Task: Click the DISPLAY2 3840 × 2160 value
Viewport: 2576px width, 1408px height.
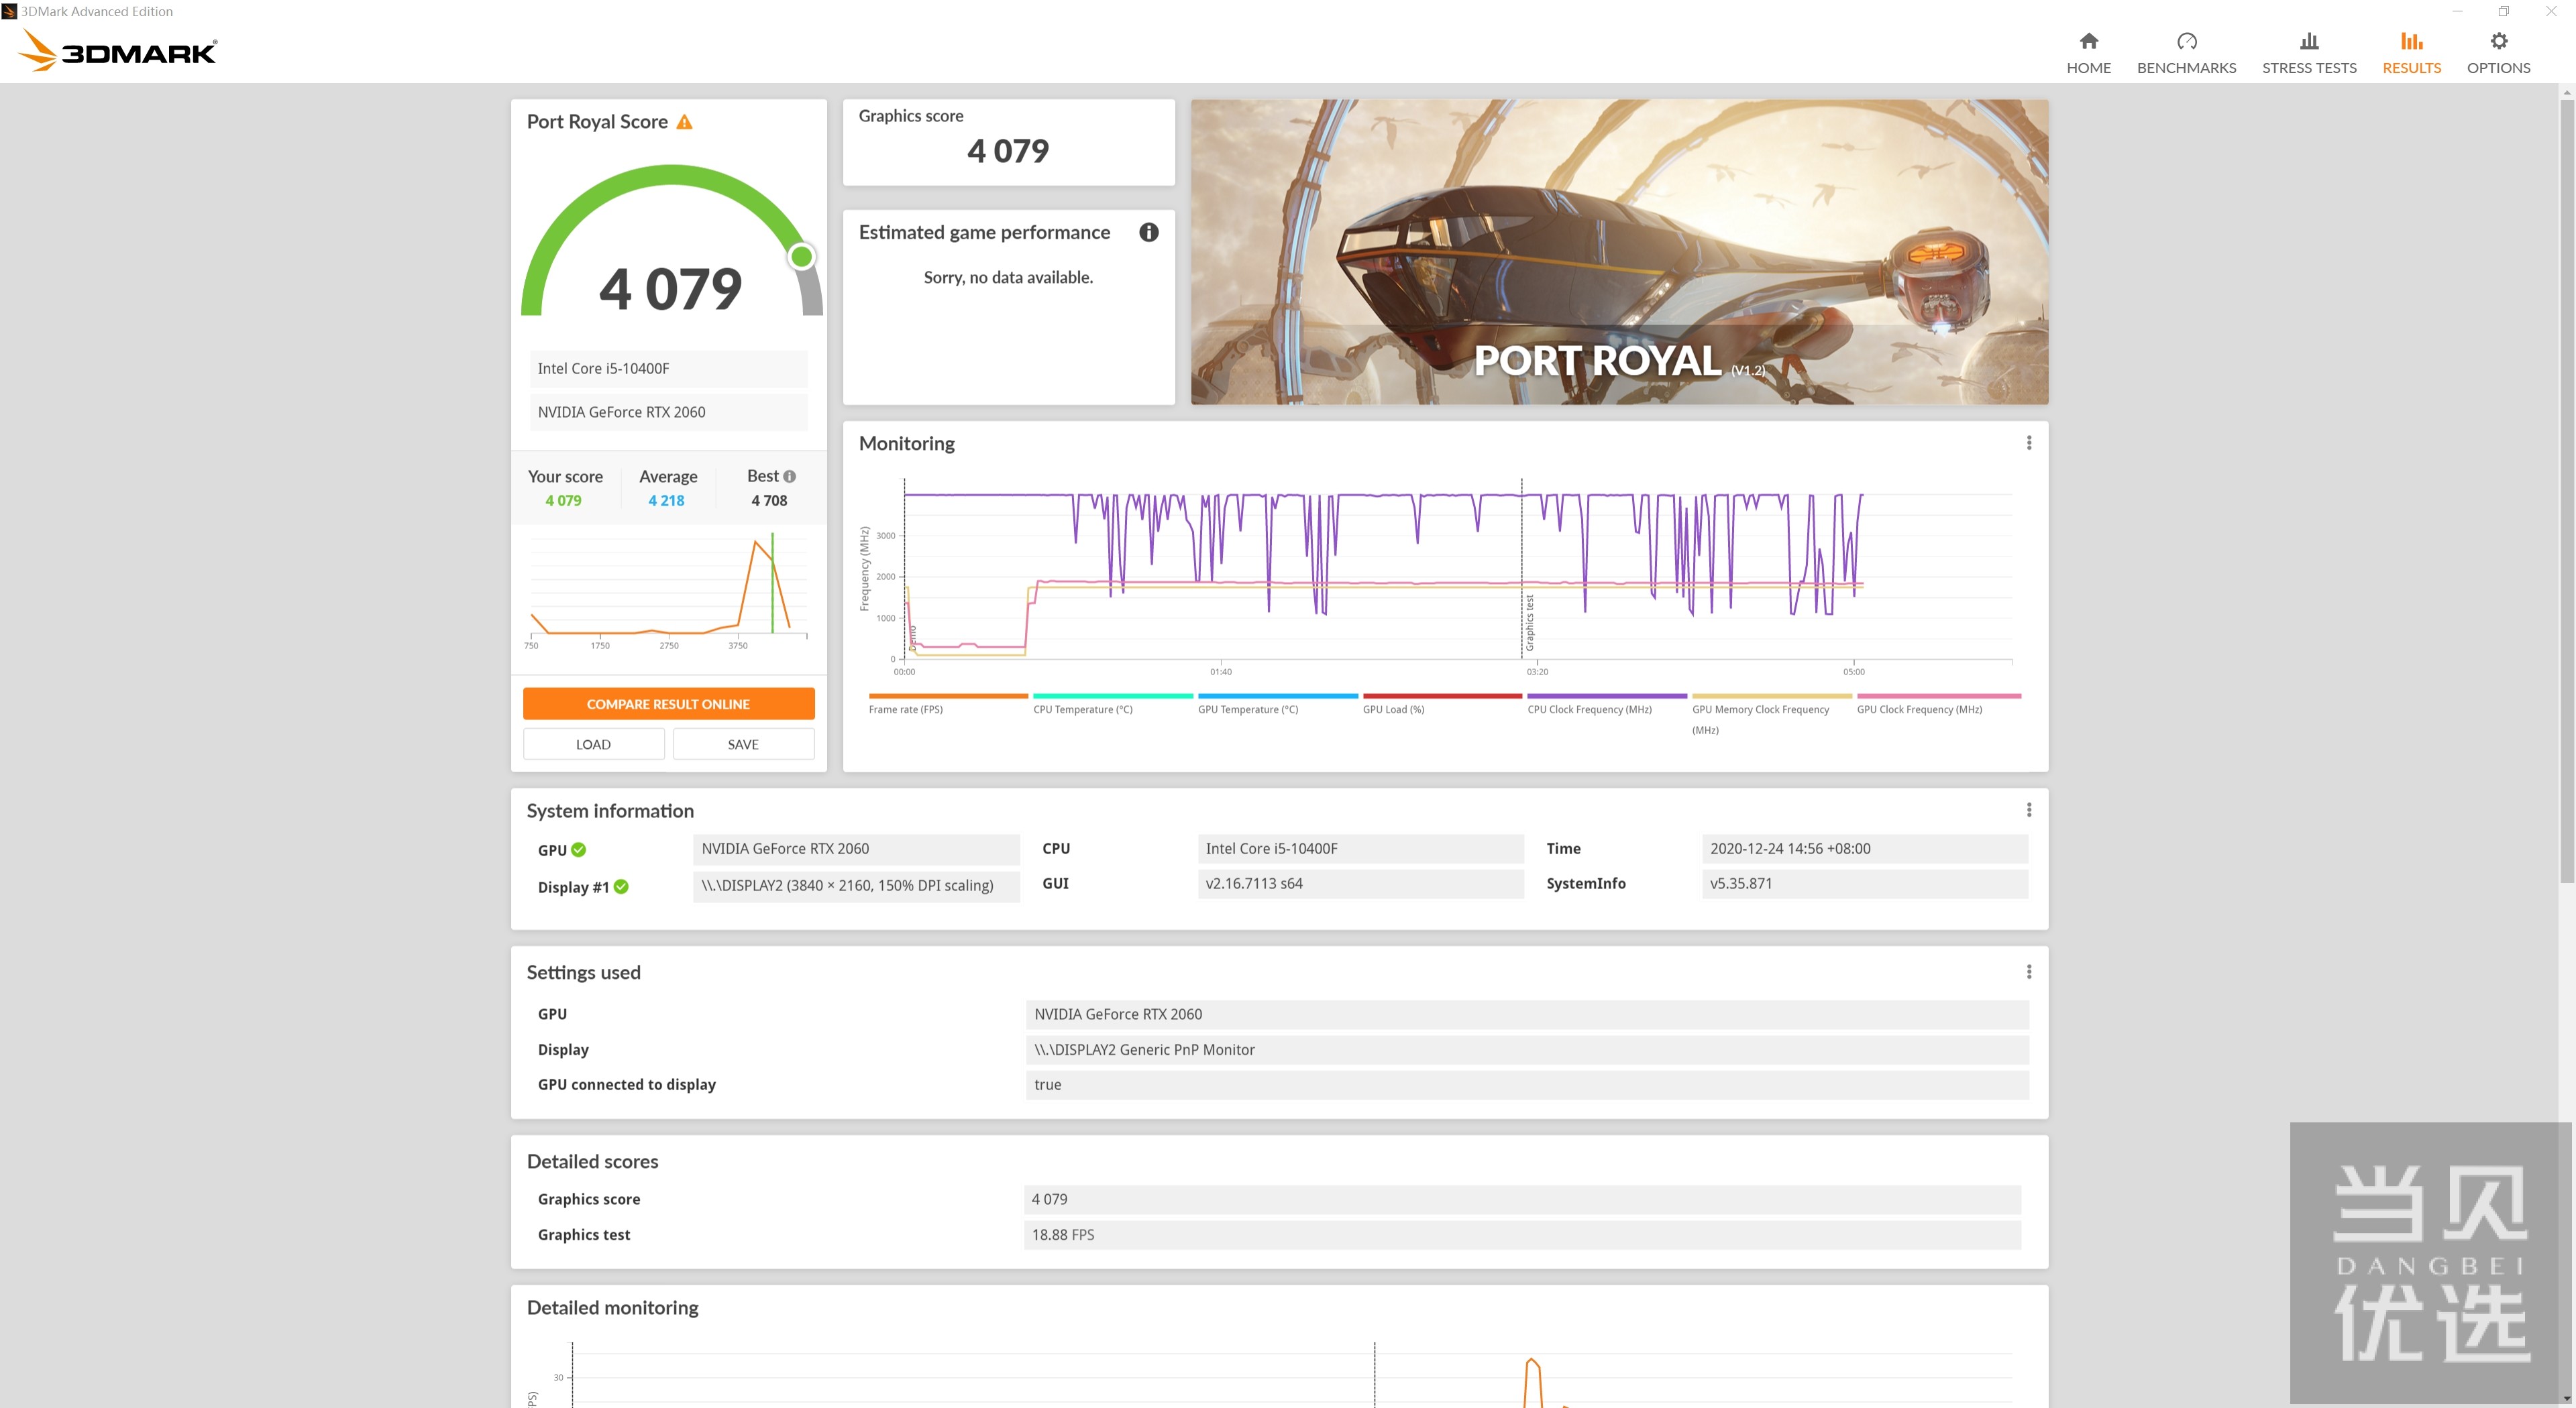Action: [856, 886]
